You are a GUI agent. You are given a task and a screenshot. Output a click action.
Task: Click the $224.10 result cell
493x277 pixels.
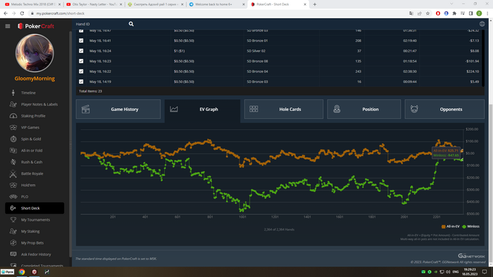[x=473, y=71]
